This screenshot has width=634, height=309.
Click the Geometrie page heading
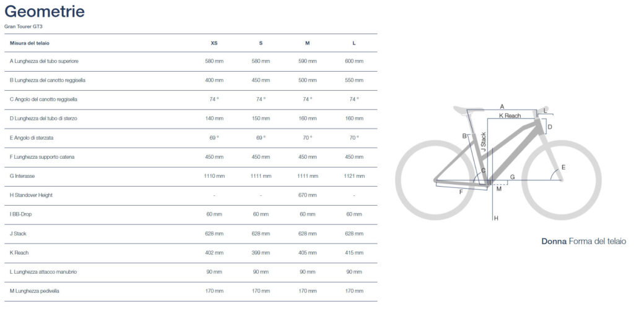[44, 11]
